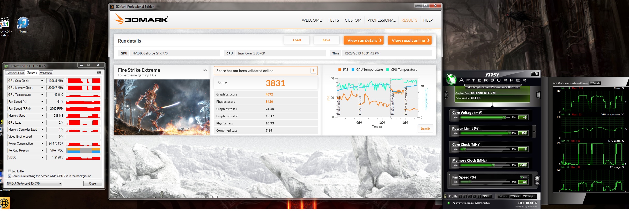Screen dimensions: 629x223
Task: Tick the Log to file checkbox
Action: point(10,171)
